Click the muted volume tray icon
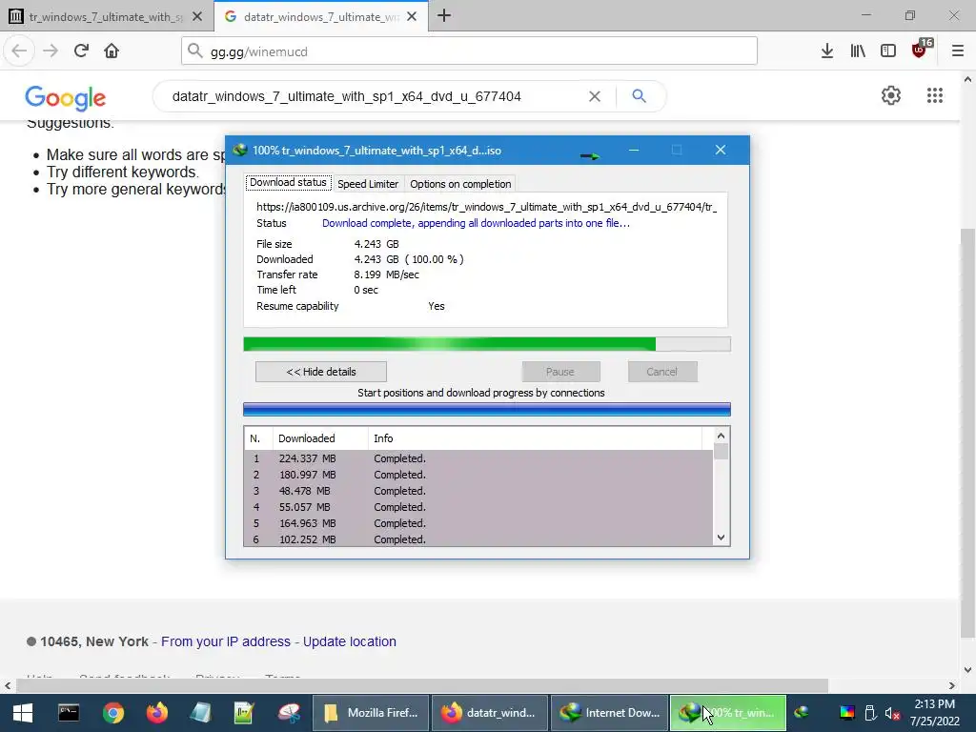The width and height of the screenshot is (976, 732). [892, 713]
